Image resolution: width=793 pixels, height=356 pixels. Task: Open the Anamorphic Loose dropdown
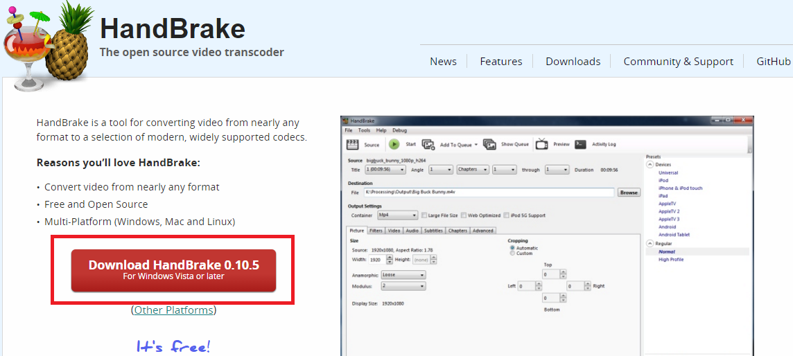coord(403,275)
